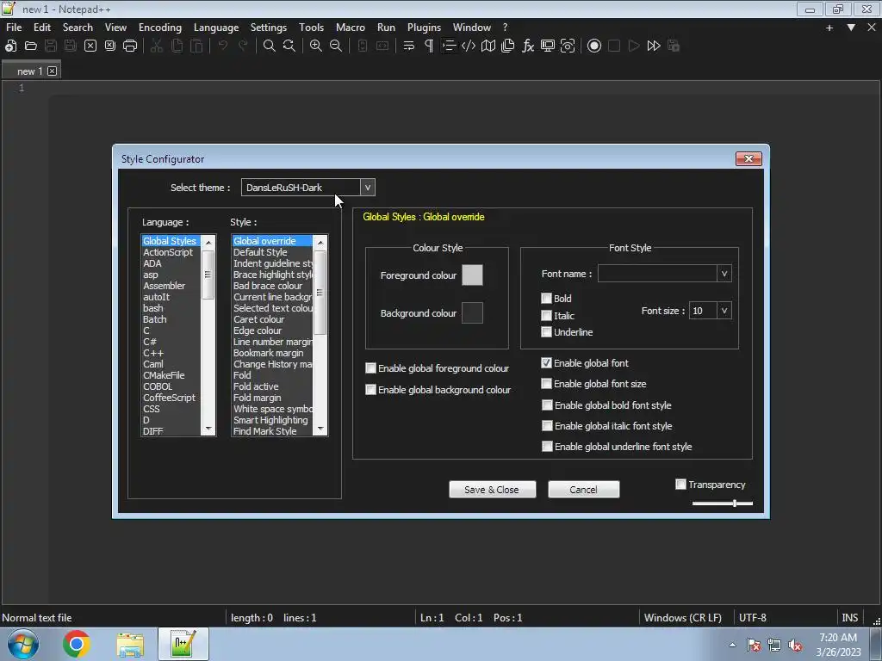Click the Close All files toolbar icon
Screen dimensions: 882x661
pos(110,46)
